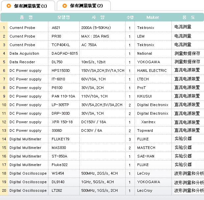Select model FLUKE179
This screenshot has width=204, height=200.
click(61, 139)
